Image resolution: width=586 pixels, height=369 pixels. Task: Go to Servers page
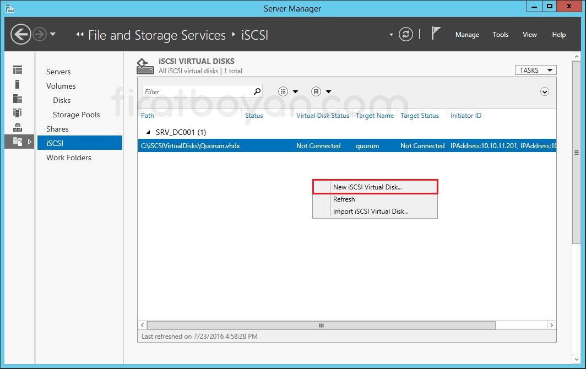pos(58,72)
